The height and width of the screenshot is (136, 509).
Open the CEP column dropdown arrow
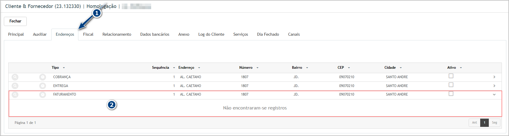[349, 68]
